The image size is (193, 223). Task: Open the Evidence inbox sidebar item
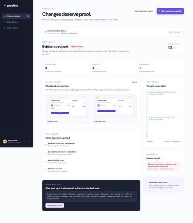(16, 16)
